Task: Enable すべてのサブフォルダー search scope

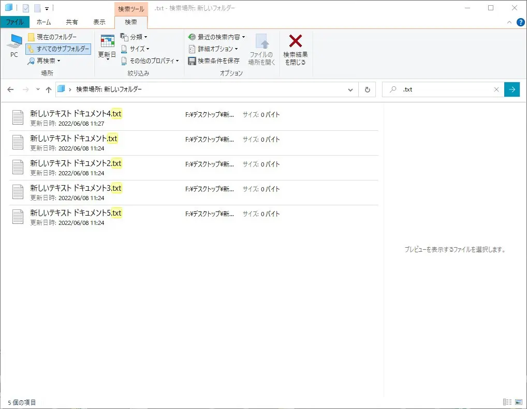Action: coord(57,49)
